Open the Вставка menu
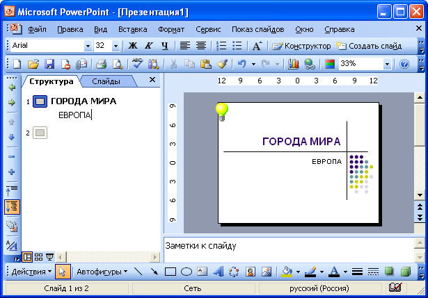Screen dimensions: 428x298 (132, 29)
